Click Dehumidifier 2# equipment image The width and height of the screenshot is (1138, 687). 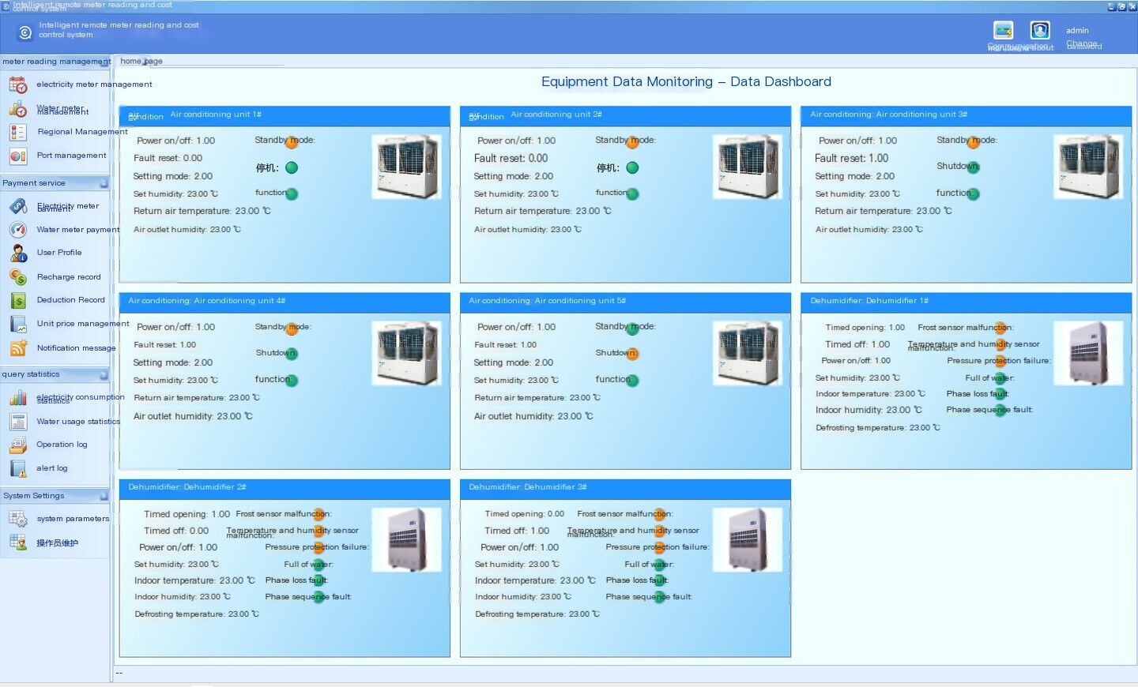pyautogui.click(x=406, y=540)
